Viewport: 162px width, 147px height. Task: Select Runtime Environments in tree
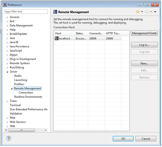click(28, 97)
